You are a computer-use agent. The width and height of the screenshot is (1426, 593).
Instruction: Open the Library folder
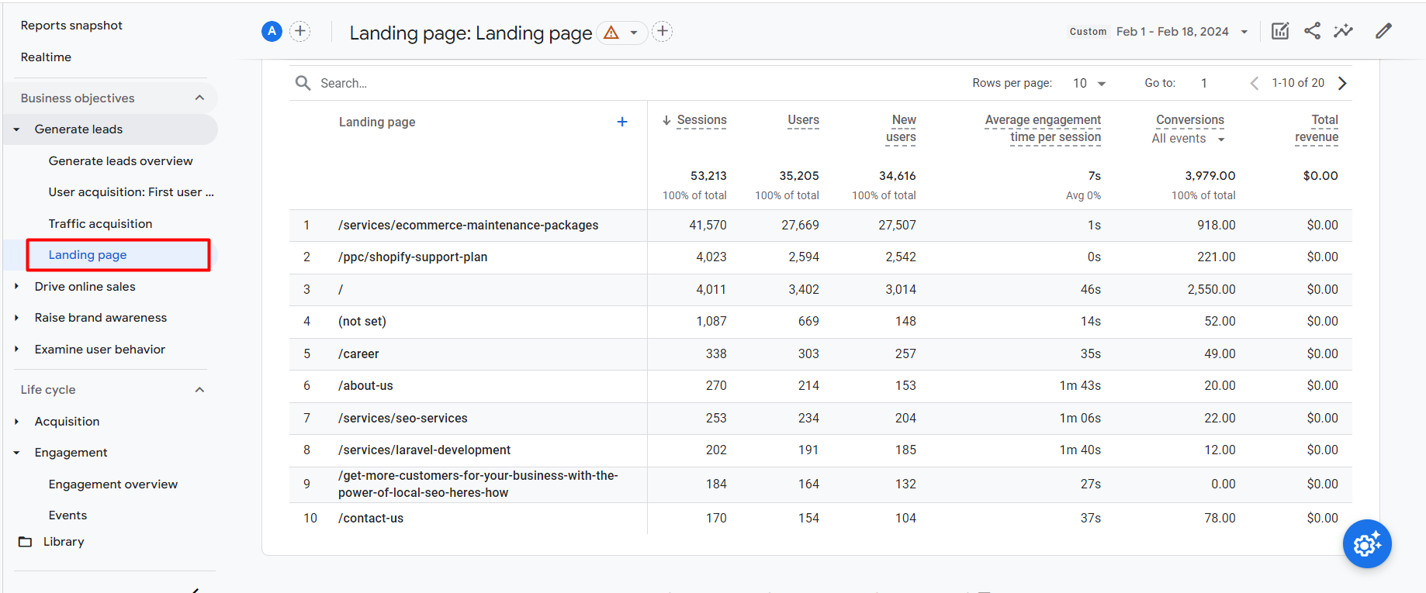[51, 542]
